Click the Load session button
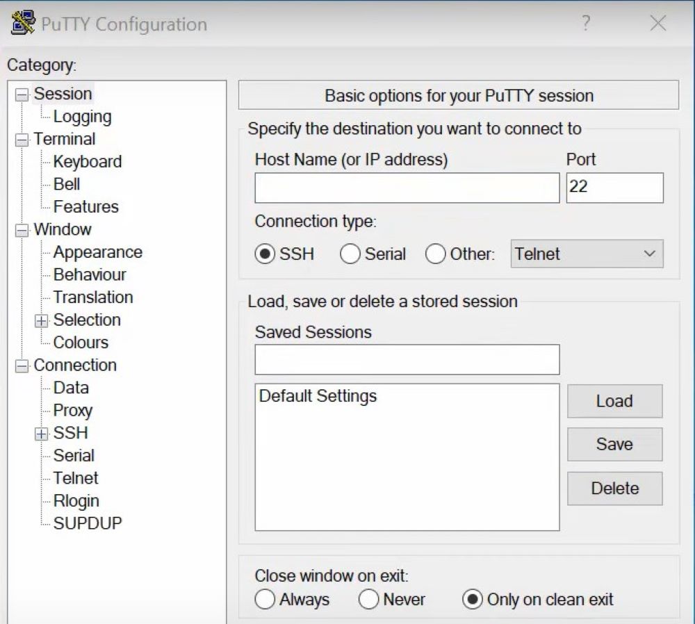 (x=614, y=401)
